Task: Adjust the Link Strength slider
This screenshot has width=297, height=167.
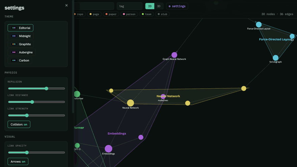Action: click(36, 115)
